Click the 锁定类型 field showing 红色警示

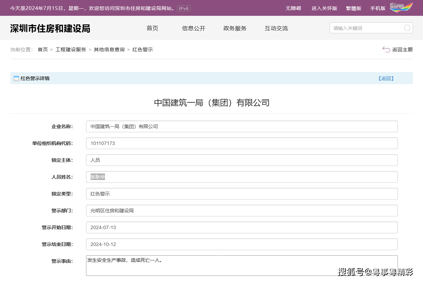(242, 194)
